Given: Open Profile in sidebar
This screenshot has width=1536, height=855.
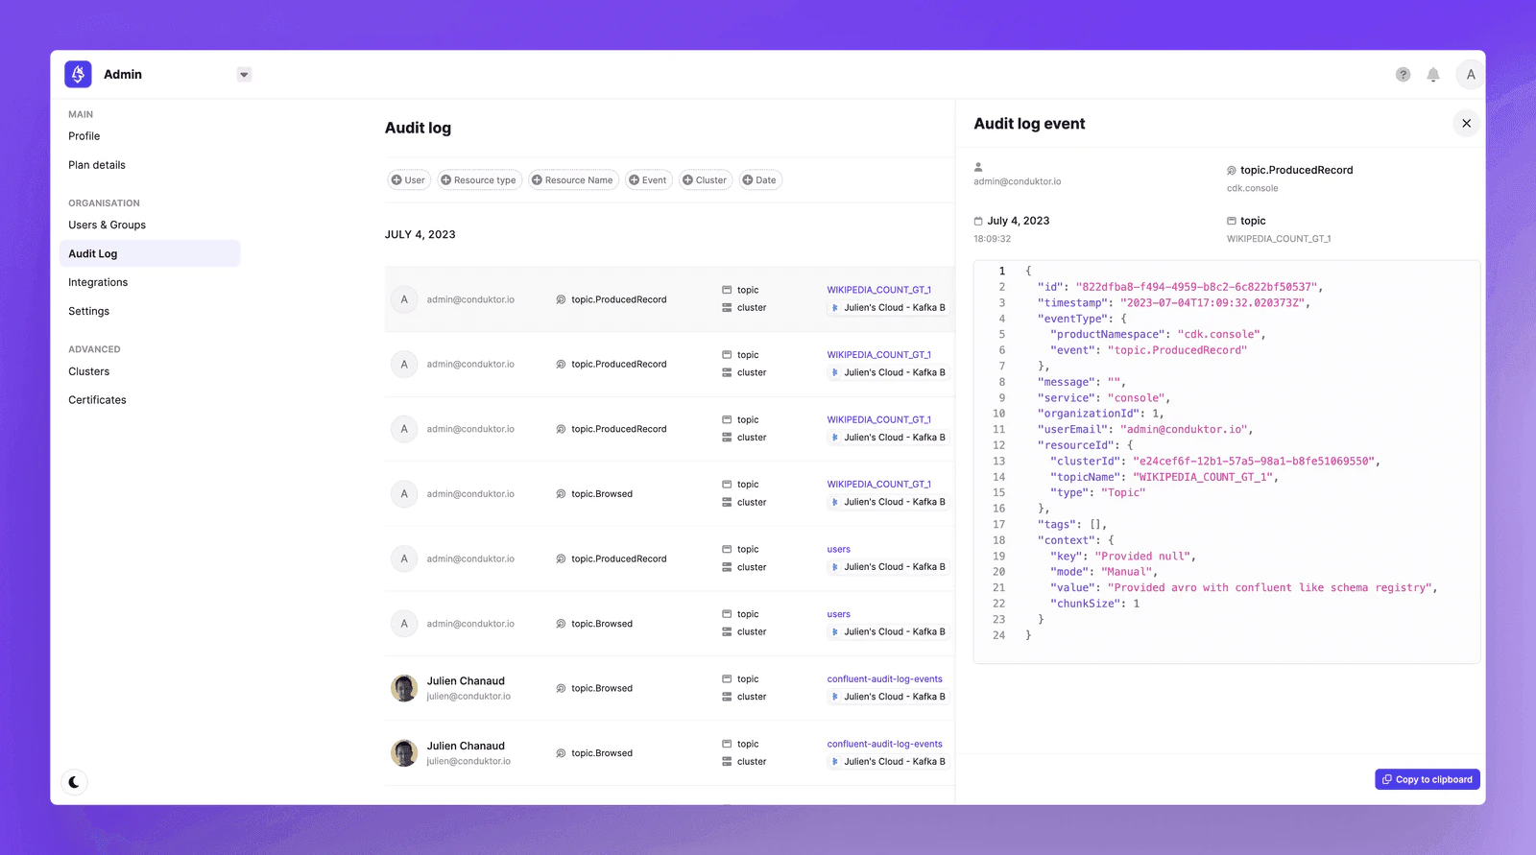Looking at the screenshot, I should pyautogui.click(x=84, y=136).
